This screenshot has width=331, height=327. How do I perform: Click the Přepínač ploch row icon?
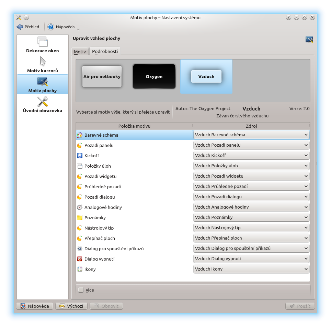(80, 238)
